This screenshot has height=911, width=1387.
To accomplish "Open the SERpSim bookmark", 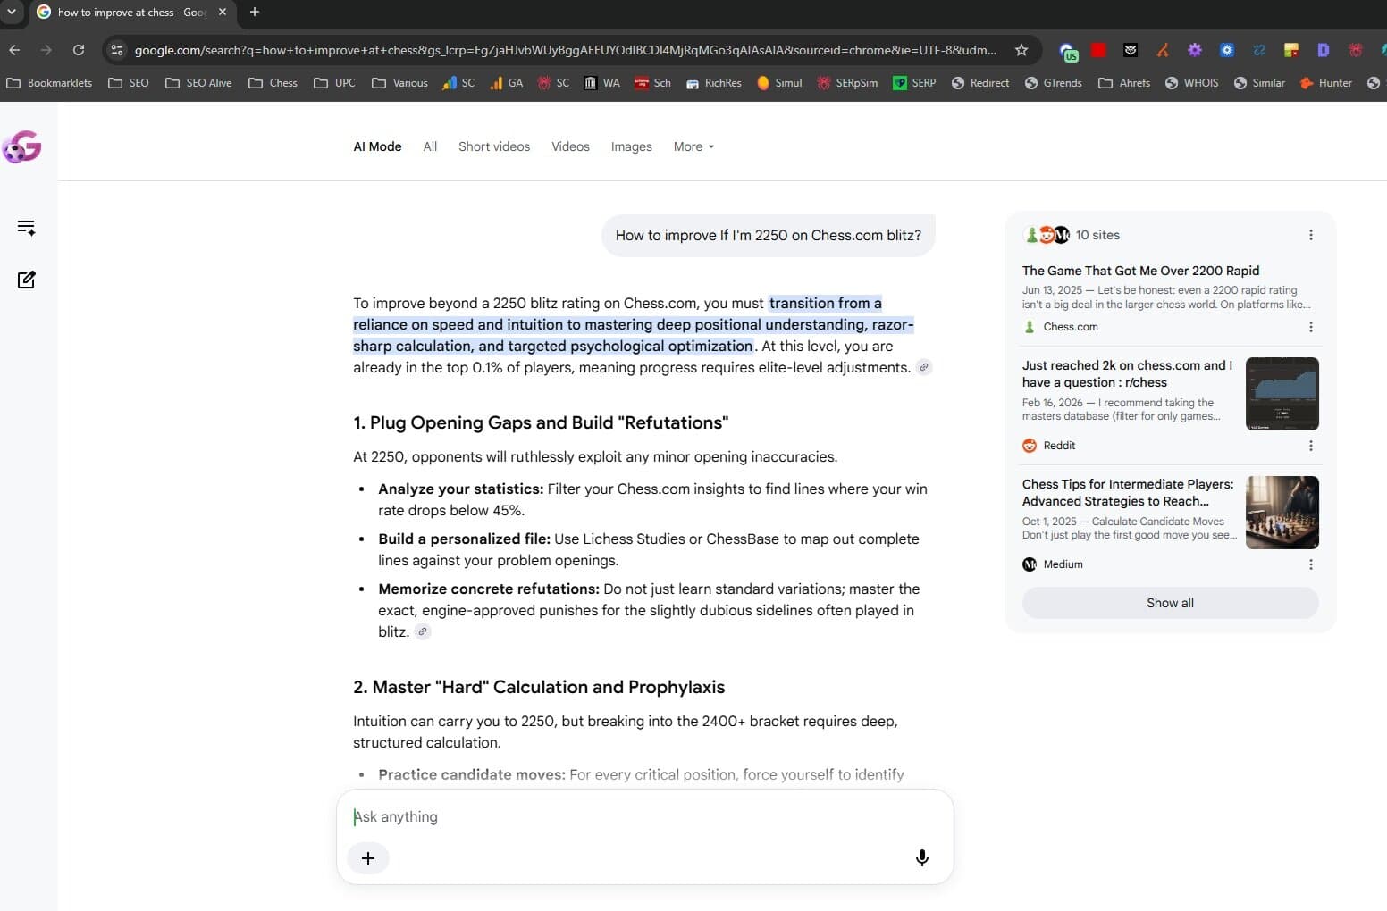I will tap(847, 83).
